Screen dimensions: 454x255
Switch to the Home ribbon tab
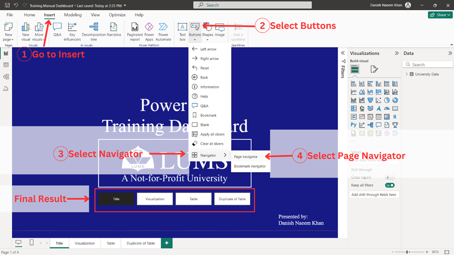point(29,15)
